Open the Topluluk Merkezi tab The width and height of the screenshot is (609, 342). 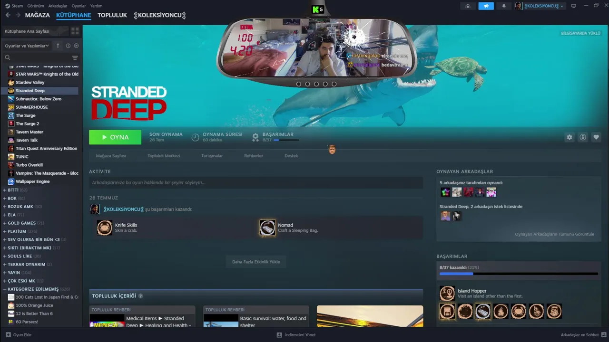click(164, 156)
